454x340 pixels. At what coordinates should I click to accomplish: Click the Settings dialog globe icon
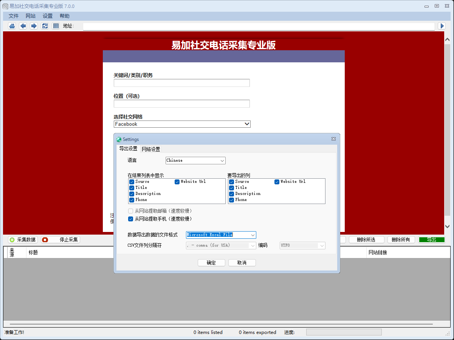coord(119,139)
